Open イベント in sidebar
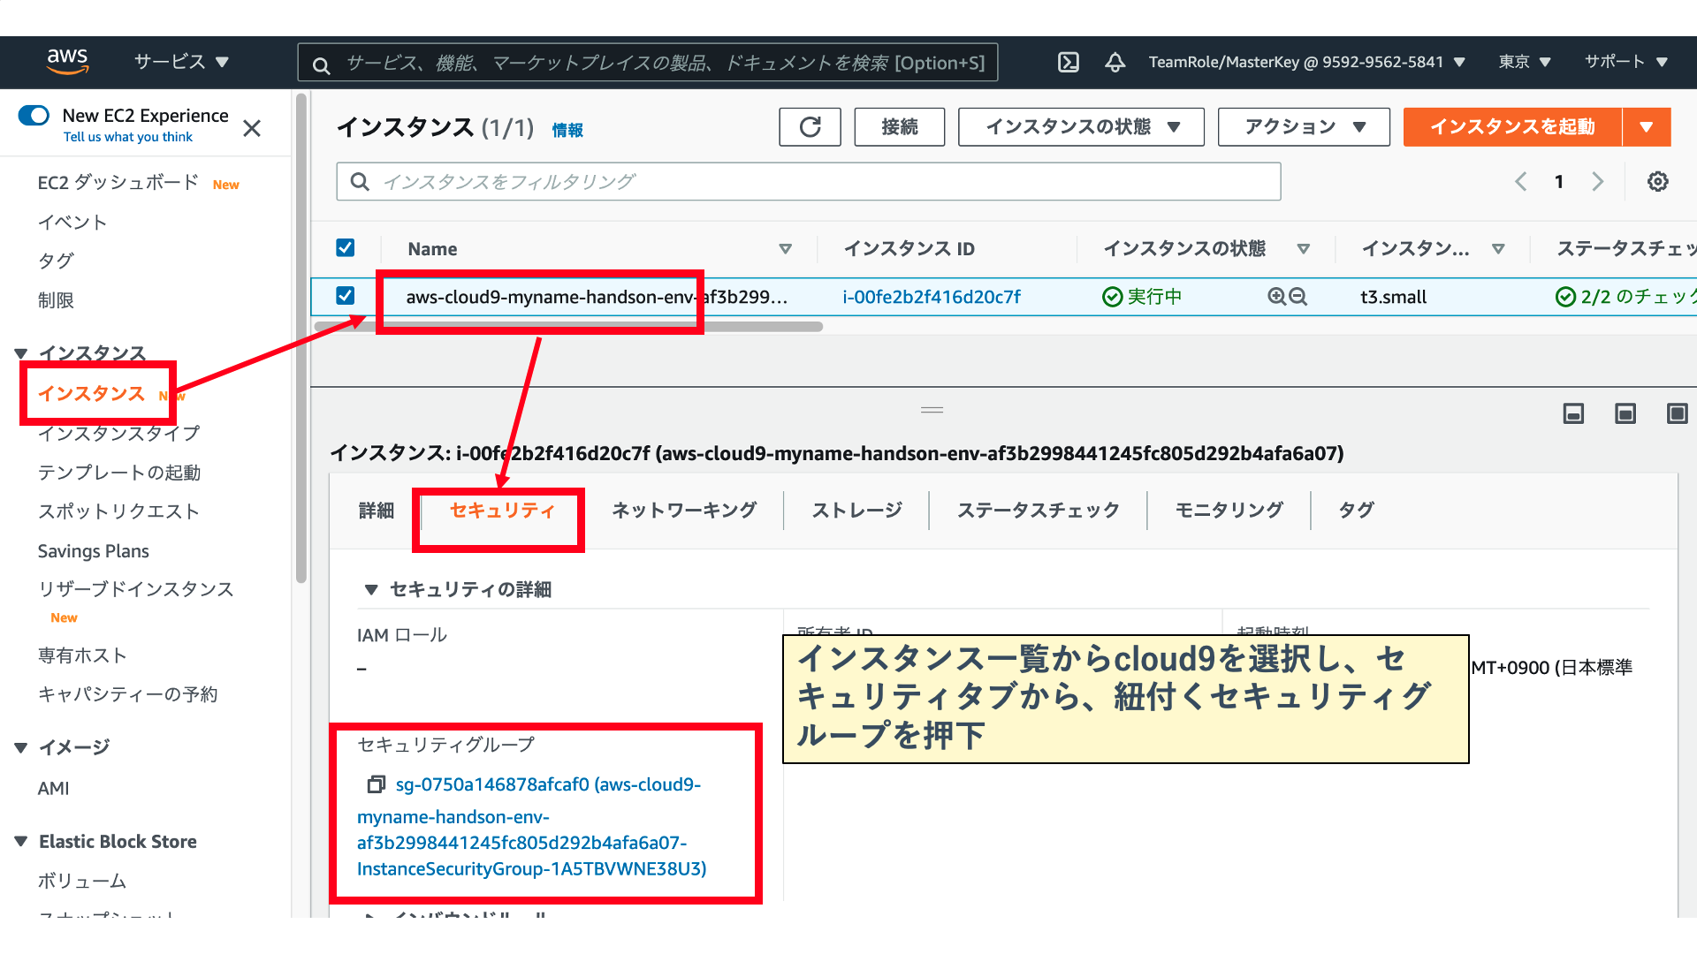 coord(72,223)
